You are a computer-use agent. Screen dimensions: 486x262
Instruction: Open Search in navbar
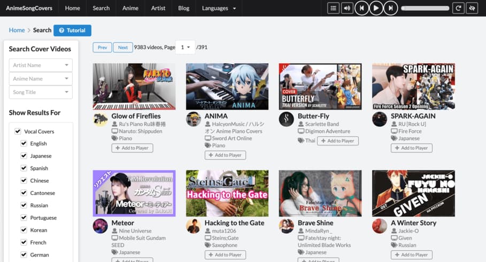[x=101, y=8]
